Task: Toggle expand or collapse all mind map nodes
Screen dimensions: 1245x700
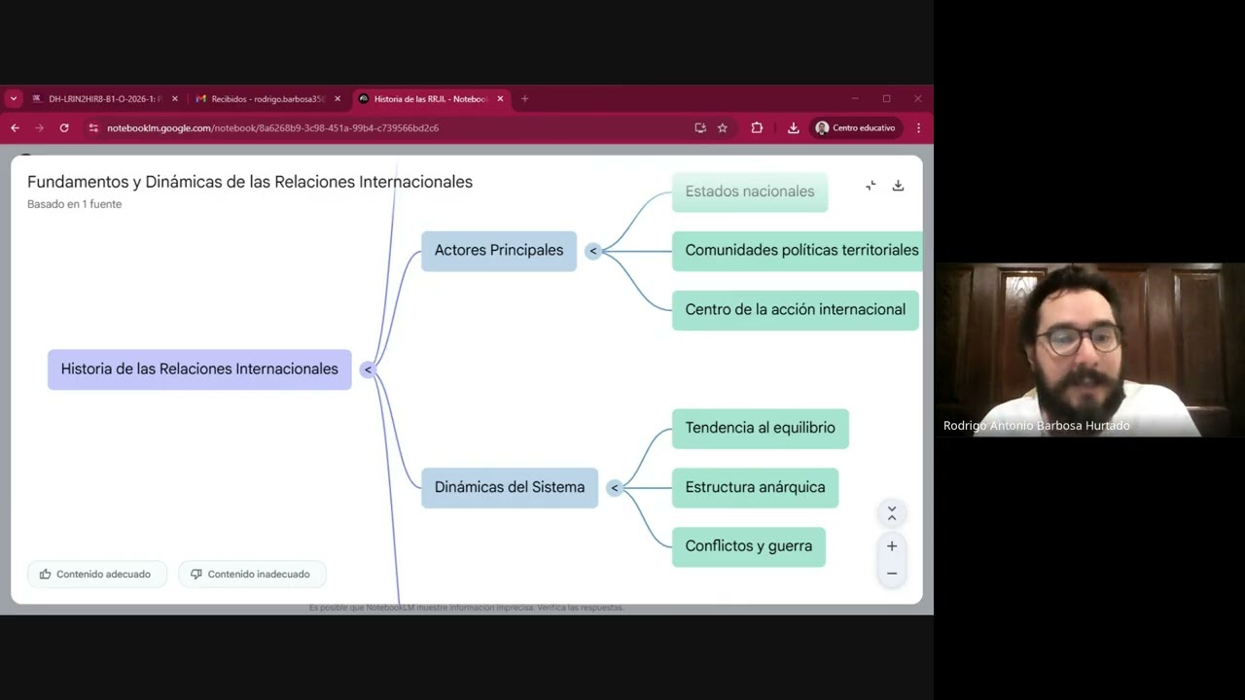Action: tap(891, 512)
